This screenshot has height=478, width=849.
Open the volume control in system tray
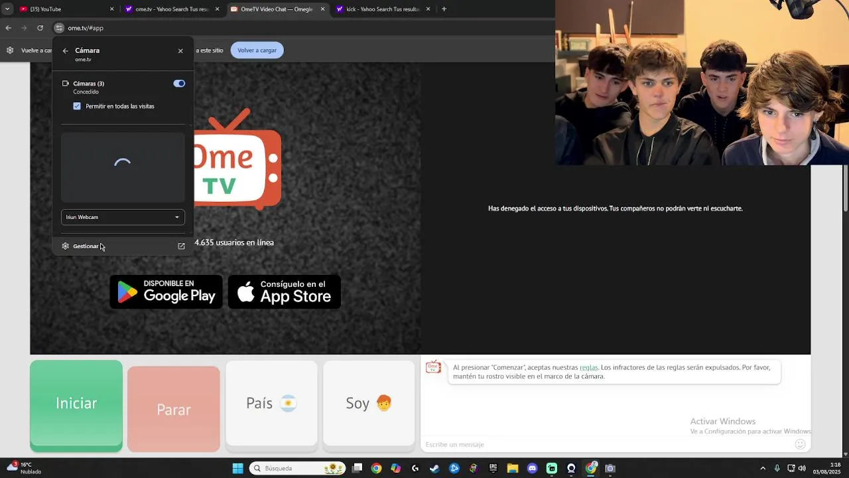coord(803,469)
